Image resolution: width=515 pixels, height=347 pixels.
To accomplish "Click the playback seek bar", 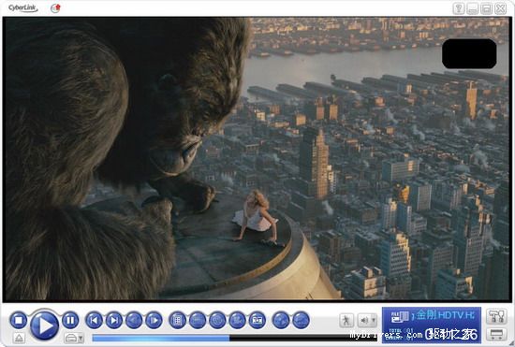I will 234,338.
